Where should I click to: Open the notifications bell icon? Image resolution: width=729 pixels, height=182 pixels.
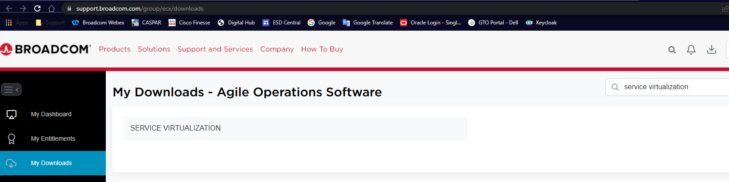[x=691, y=50]
